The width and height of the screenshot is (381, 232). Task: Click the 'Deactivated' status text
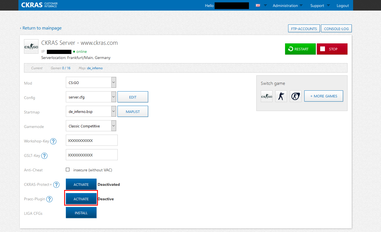pos(109,184)
